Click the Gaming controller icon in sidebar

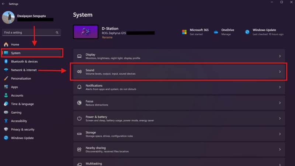(x=6, y=113)
